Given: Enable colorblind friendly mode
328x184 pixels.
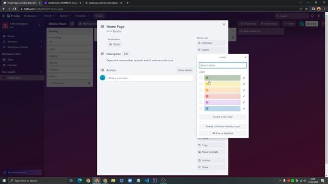Looking at the screenshot, I should click(x=222, y=126).
